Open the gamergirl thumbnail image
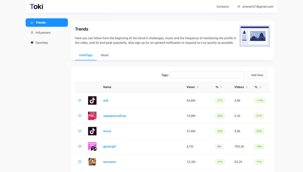 92,146
